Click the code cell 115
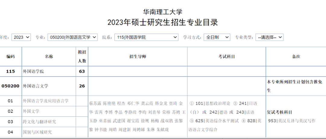Image resolution: width=326 pixels, height=139 pixels. pyautogui.click(x=11, y=71)
